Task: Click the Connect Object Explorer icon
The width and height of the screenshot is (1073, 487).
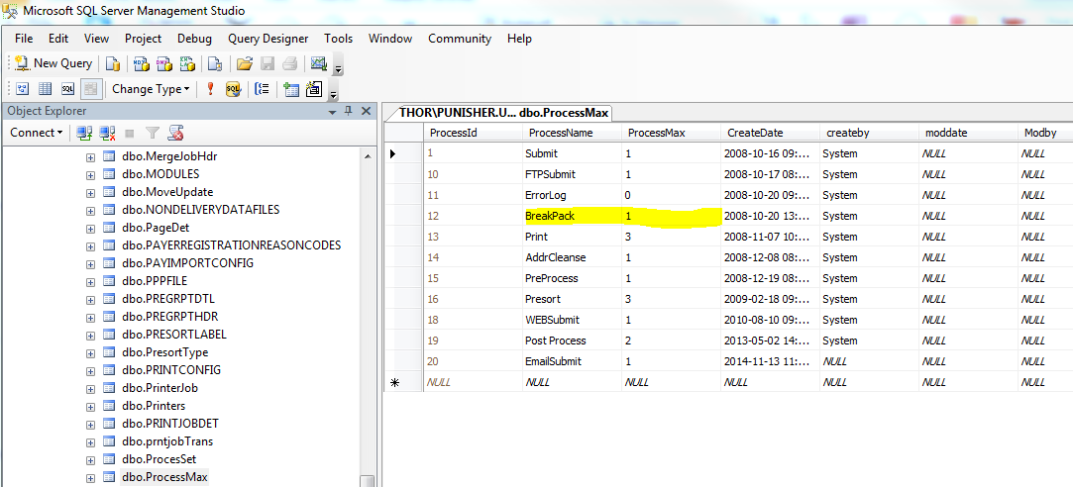Action: point(84,133)
